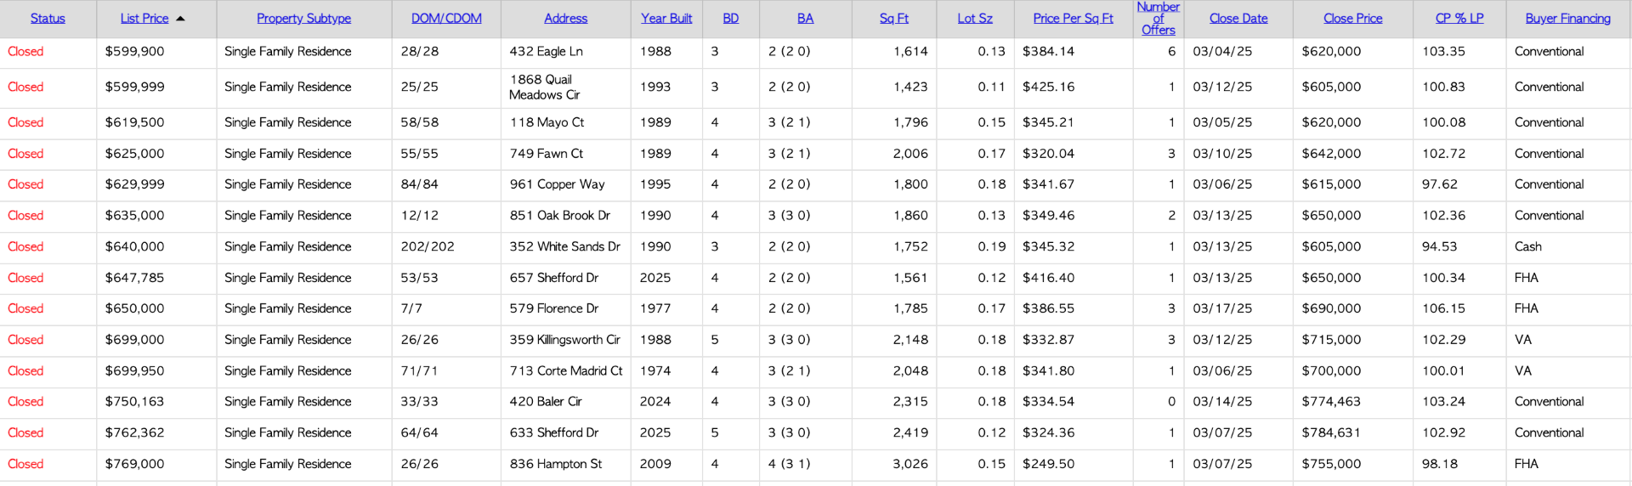Image resolution: width=1632 pixels, height=486 pixels.
Task: Select the 352 White Sands Dr row
Action: 816,247
